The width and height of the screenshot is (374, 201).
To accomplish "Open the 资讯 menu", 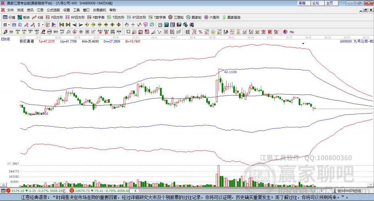I will (x=30, y=10).
